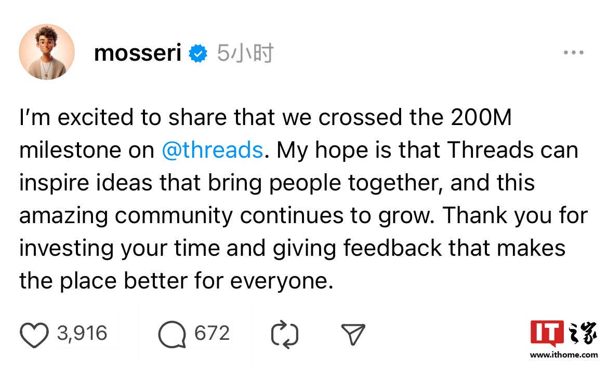Click the line "the place better for everyone."
This screenshot has width=608, height=371.
(x=176, y=281)
